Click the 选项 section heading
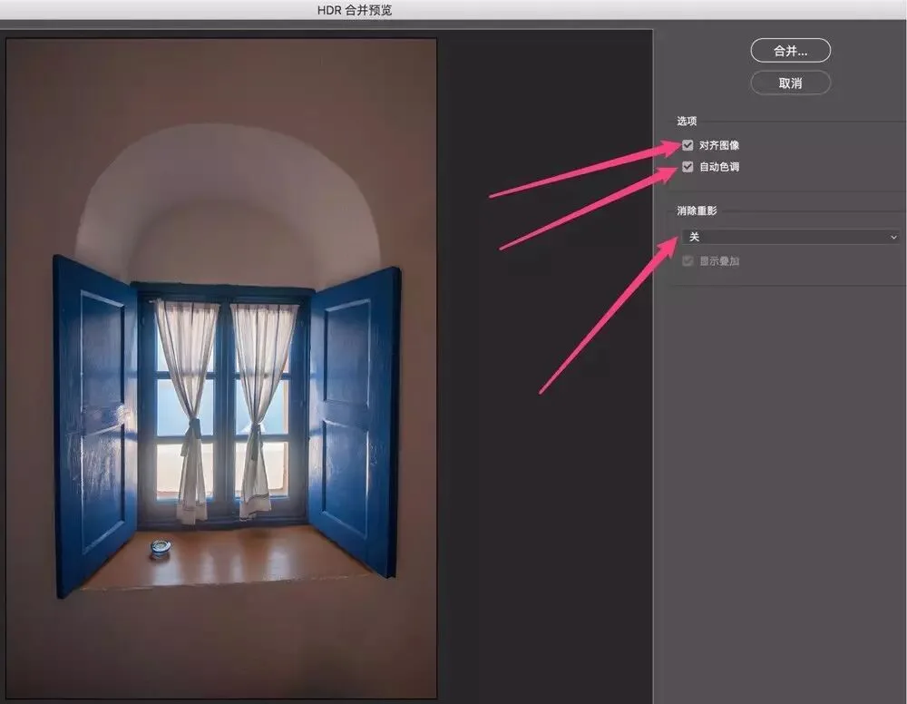Viewport: 907px width, 704px height. pyautogui.click(x=687, y=121)
